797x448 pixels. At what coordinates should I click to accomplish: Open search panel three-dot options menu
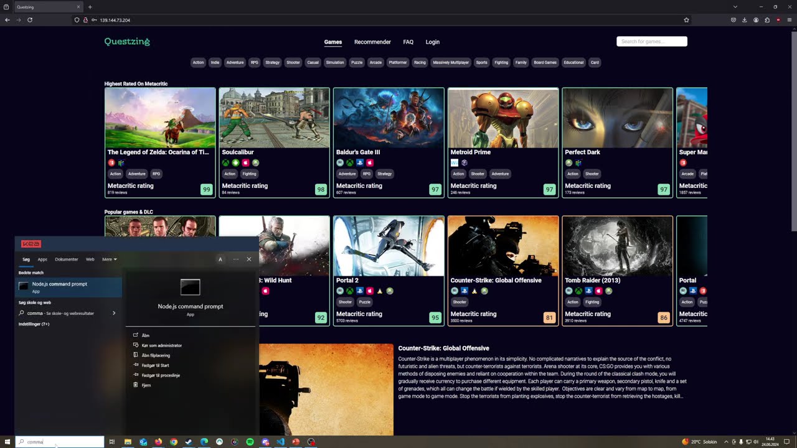[236, 259]
